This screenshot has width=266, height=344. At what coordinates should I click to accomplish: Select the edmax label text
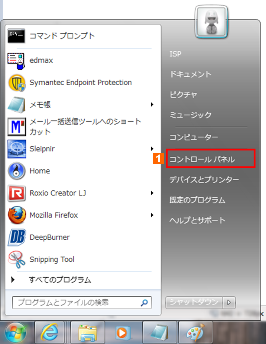[x=41, y=60]
